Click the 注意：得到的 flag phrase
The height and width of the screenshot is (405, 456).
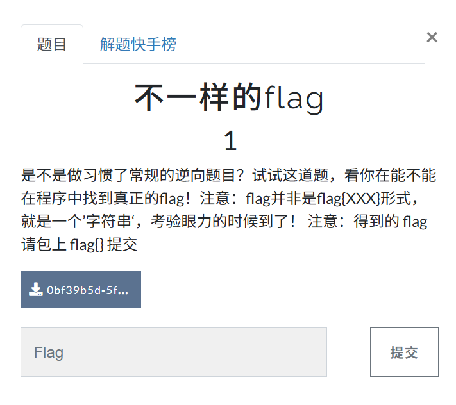click(x=367, y=222)
